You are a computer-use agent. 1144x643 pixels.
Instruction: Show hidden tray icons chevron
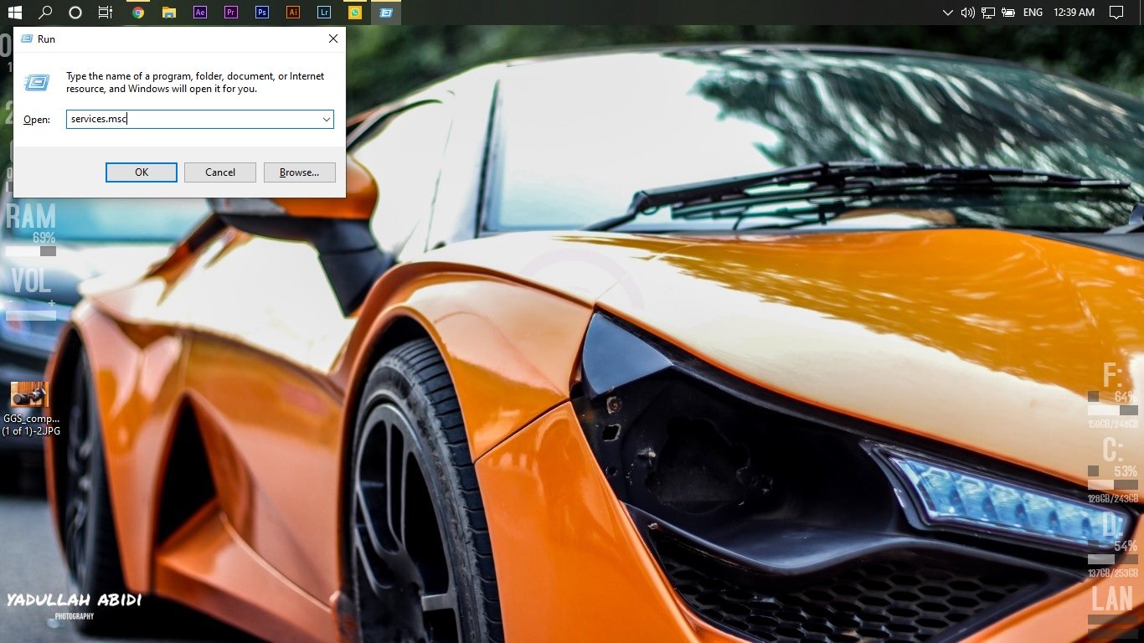pos(947,13)
